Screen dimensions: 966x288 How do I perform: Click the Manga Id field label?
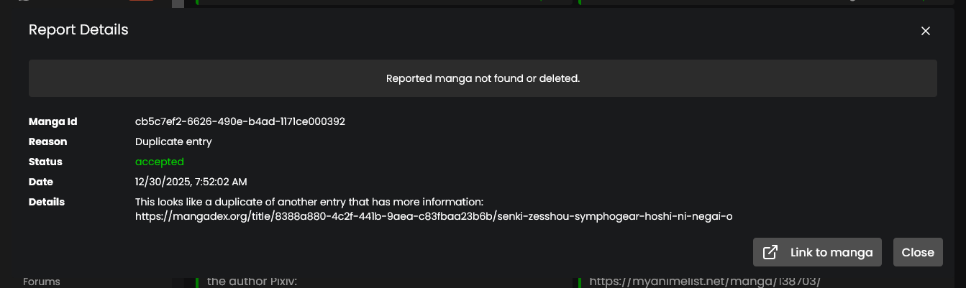pos(53,121)
